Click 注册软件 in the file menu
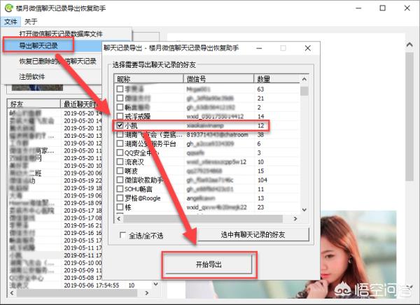The width and height of the screenshot is (420, 305). click(32, 76)
